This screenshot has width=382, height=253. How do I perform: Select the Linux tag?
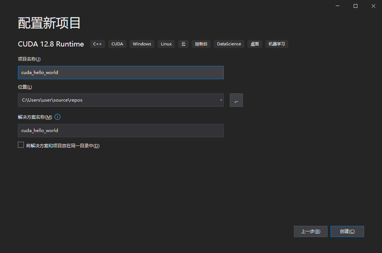click(166, 44)
